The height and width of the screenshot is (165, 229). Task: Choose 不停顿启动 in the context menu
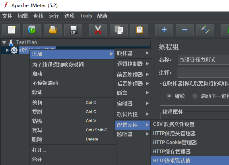pyautogui.click(x=72, y=83)
